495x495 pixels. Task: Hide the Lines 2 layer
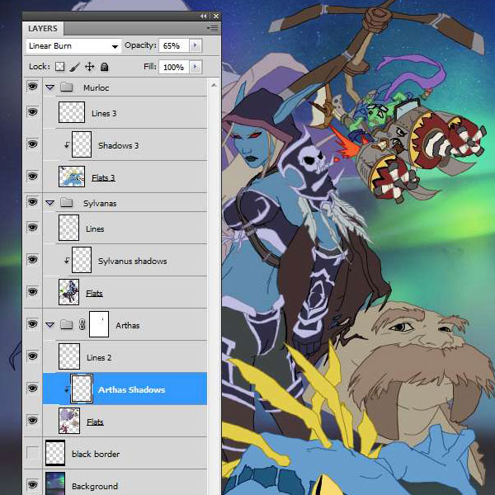(x=32, y=356)
